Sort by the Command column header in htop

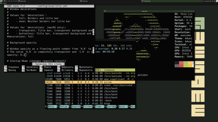109,70
